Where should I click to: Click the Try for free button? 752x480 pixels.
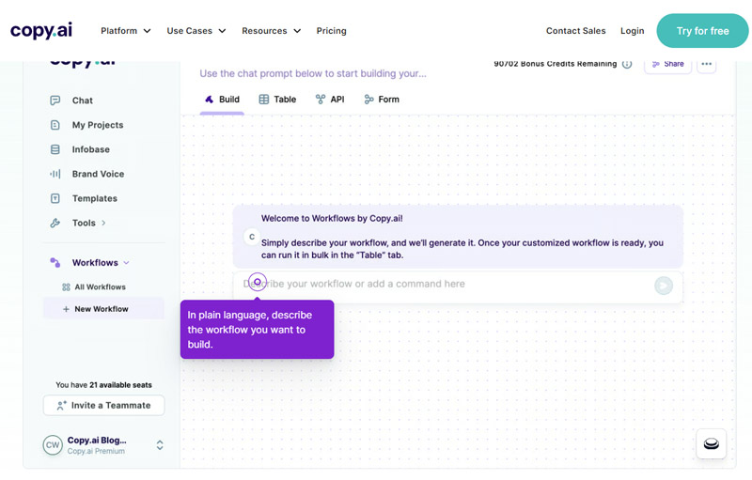pos(702,31)
